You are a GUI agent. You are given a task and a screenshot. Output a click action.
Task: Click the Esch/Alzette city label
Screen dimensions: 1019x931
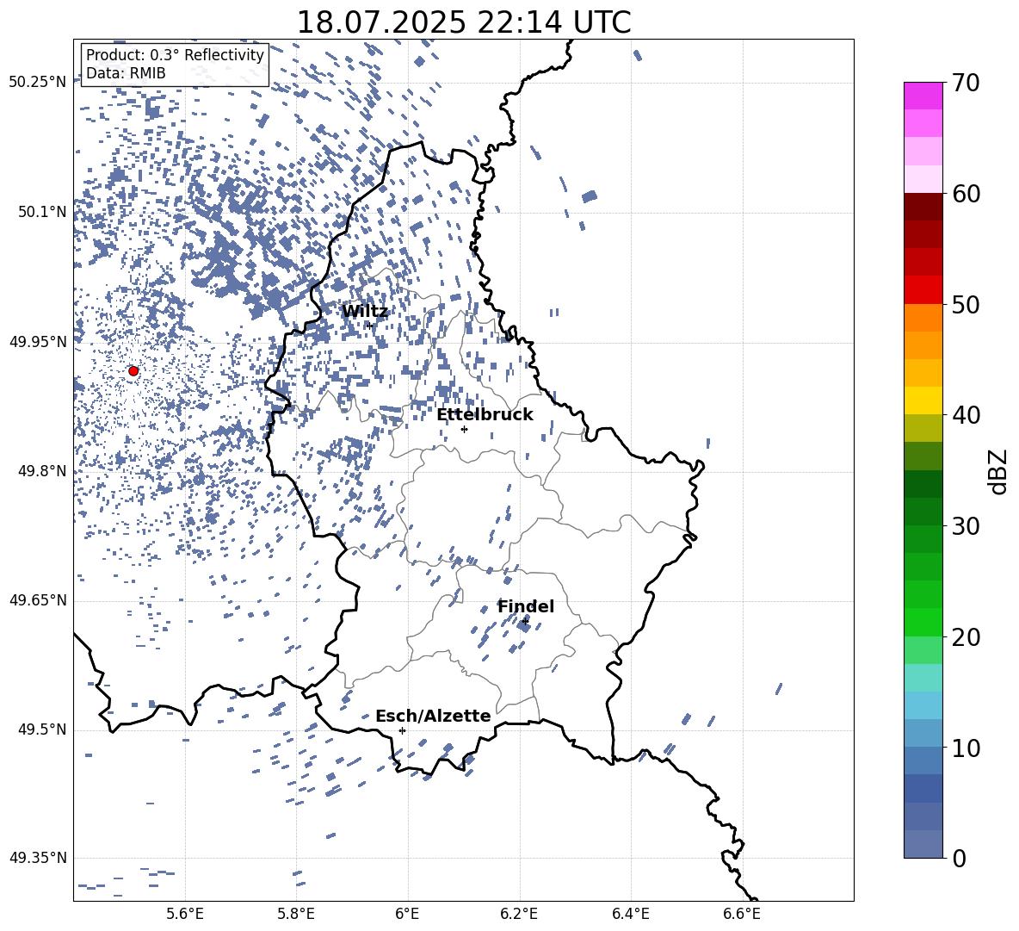coord(433,717)
